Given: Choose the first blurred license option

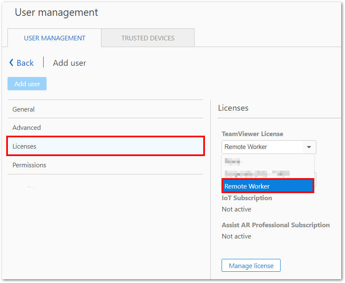Looking at the screenshot, I should (268, 161).
